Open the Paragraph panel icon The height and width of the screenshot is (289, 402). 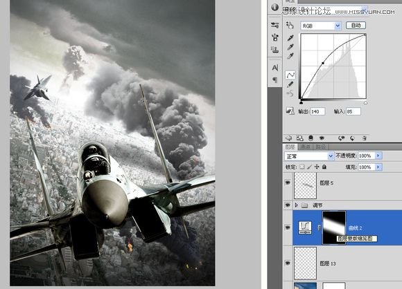pyautogui.click(x=275, y=80)
